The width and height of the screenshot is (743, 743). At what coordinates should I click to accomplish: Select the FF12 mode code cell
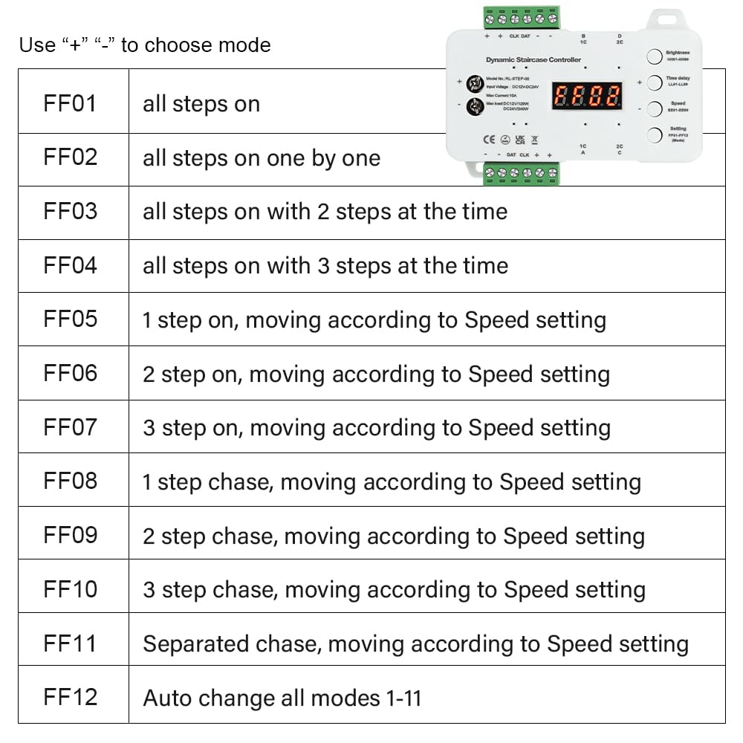(x=74, y=694)
